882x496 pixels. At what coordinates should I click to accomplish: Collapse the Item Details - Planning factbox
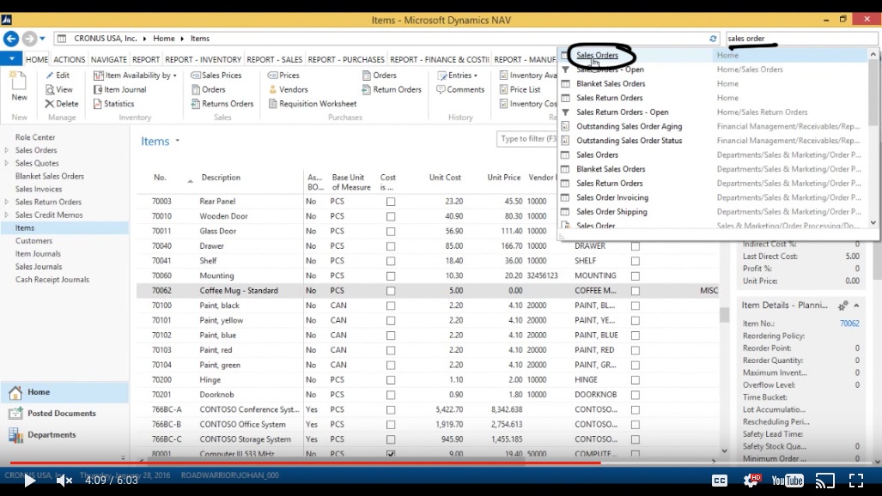pos(857,305)
